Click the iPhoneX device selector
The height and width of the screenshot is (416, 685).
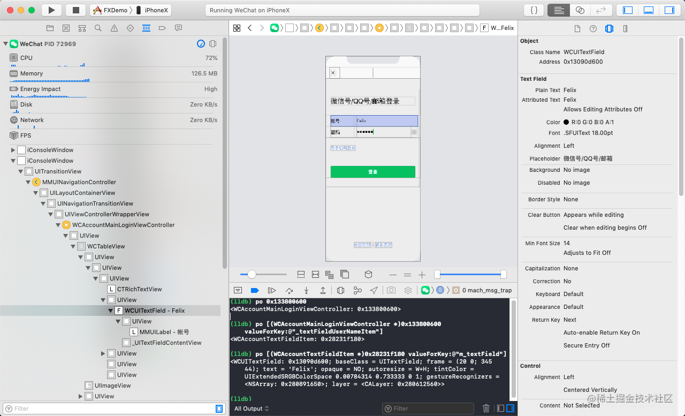(x=151, y=10)
